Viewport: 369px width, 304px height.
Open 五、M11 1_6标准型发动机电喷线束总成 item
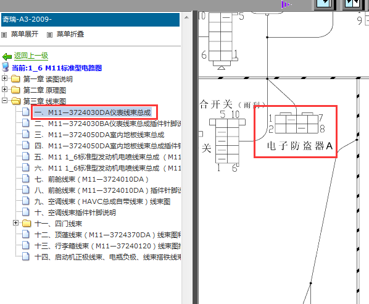coord(107,157)
